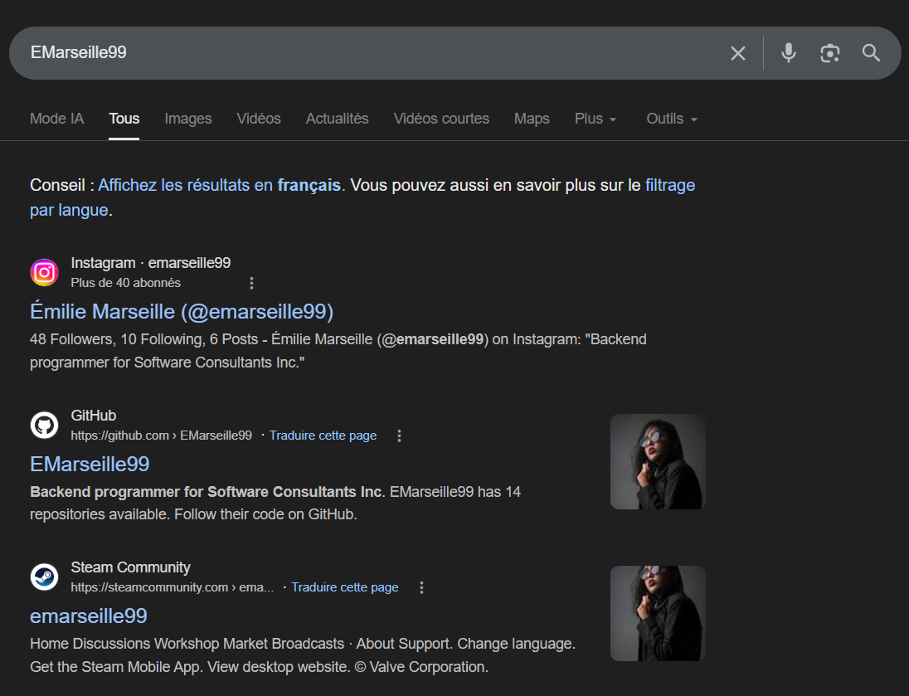The width and height of the screenshot is (909, 696).
Task: Click the Steam Community site name
Action: (x=130, y=567)
